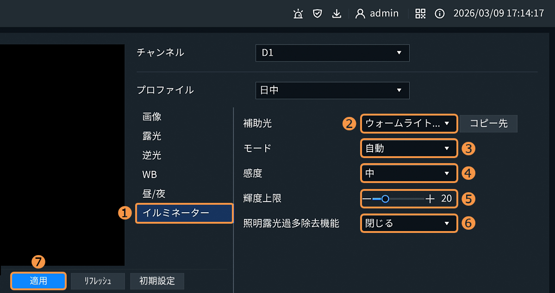The width and height of the screenshot is (555, 293).
Task: Decrease 輝度上限 with the minus icon
Action: [367, 199]
